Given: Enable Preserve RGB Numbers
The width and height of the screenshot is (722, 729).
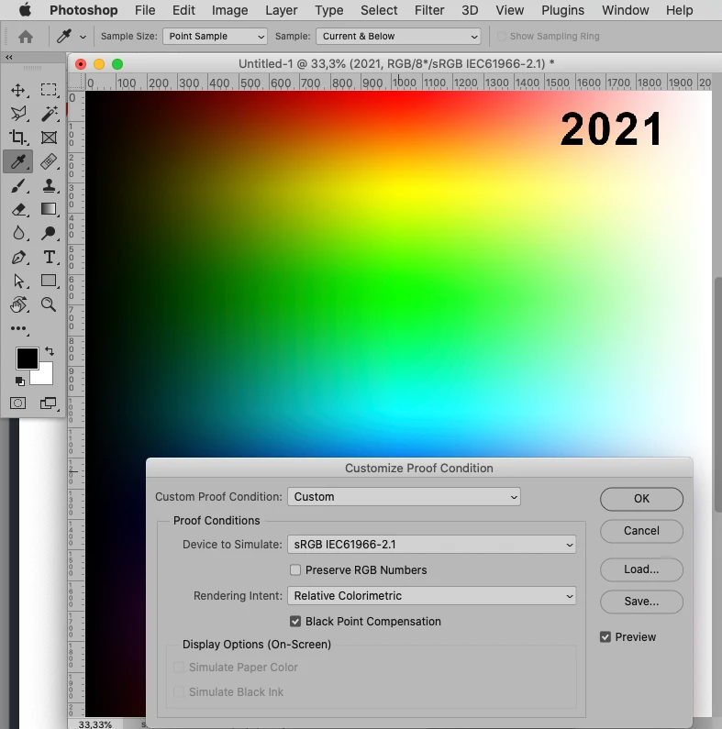Looking at the screenshot, I should coord(295,570).
